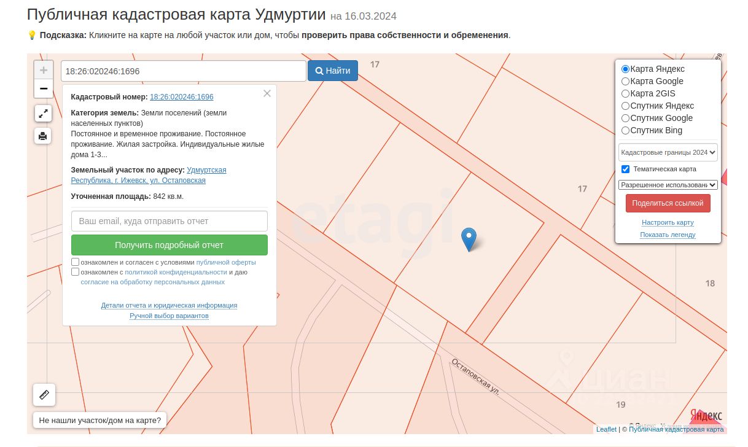
Task: Check agreement with публичной оферты checkbox
Action: [76, 262]
